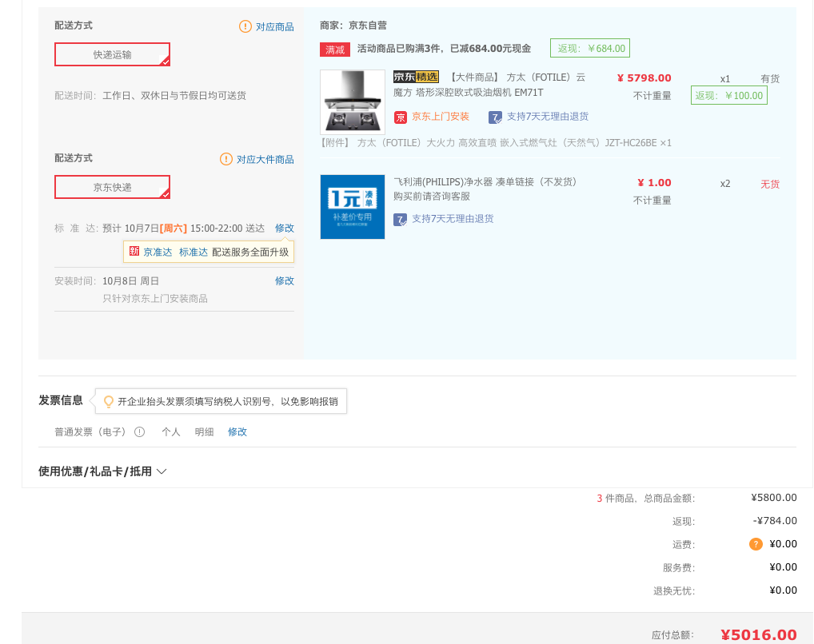
Task: Open 对应商品 link
Action: tap(274, 26)
